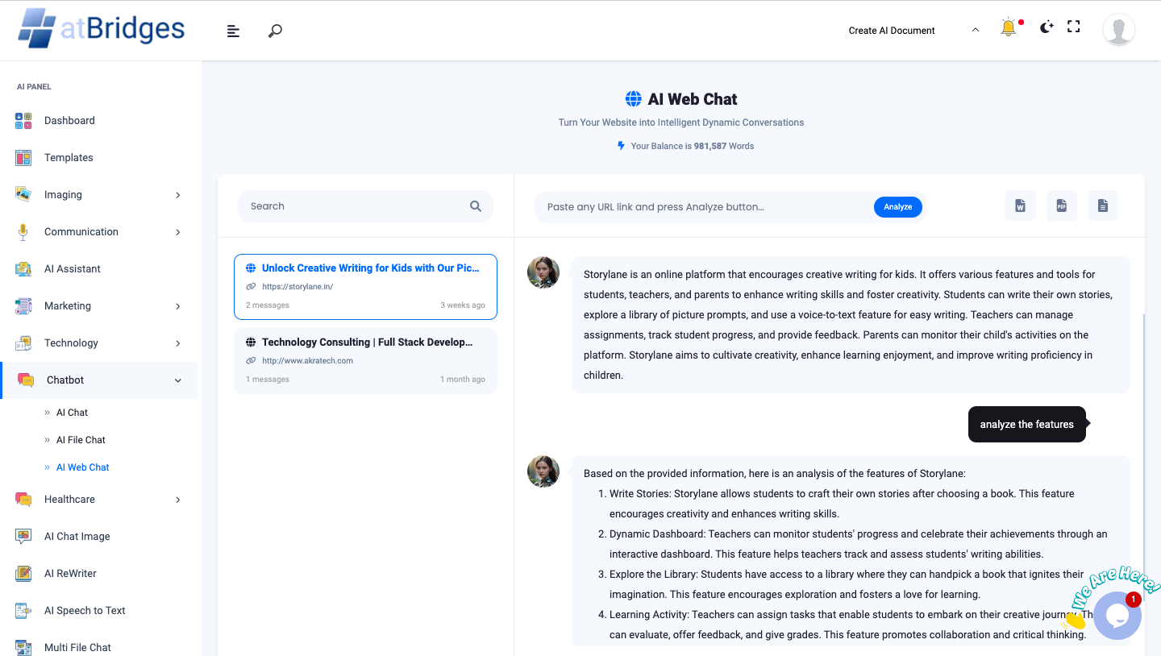Open user profile avatar menu
The image size is (1161, 656).
tap(1119, 30)
